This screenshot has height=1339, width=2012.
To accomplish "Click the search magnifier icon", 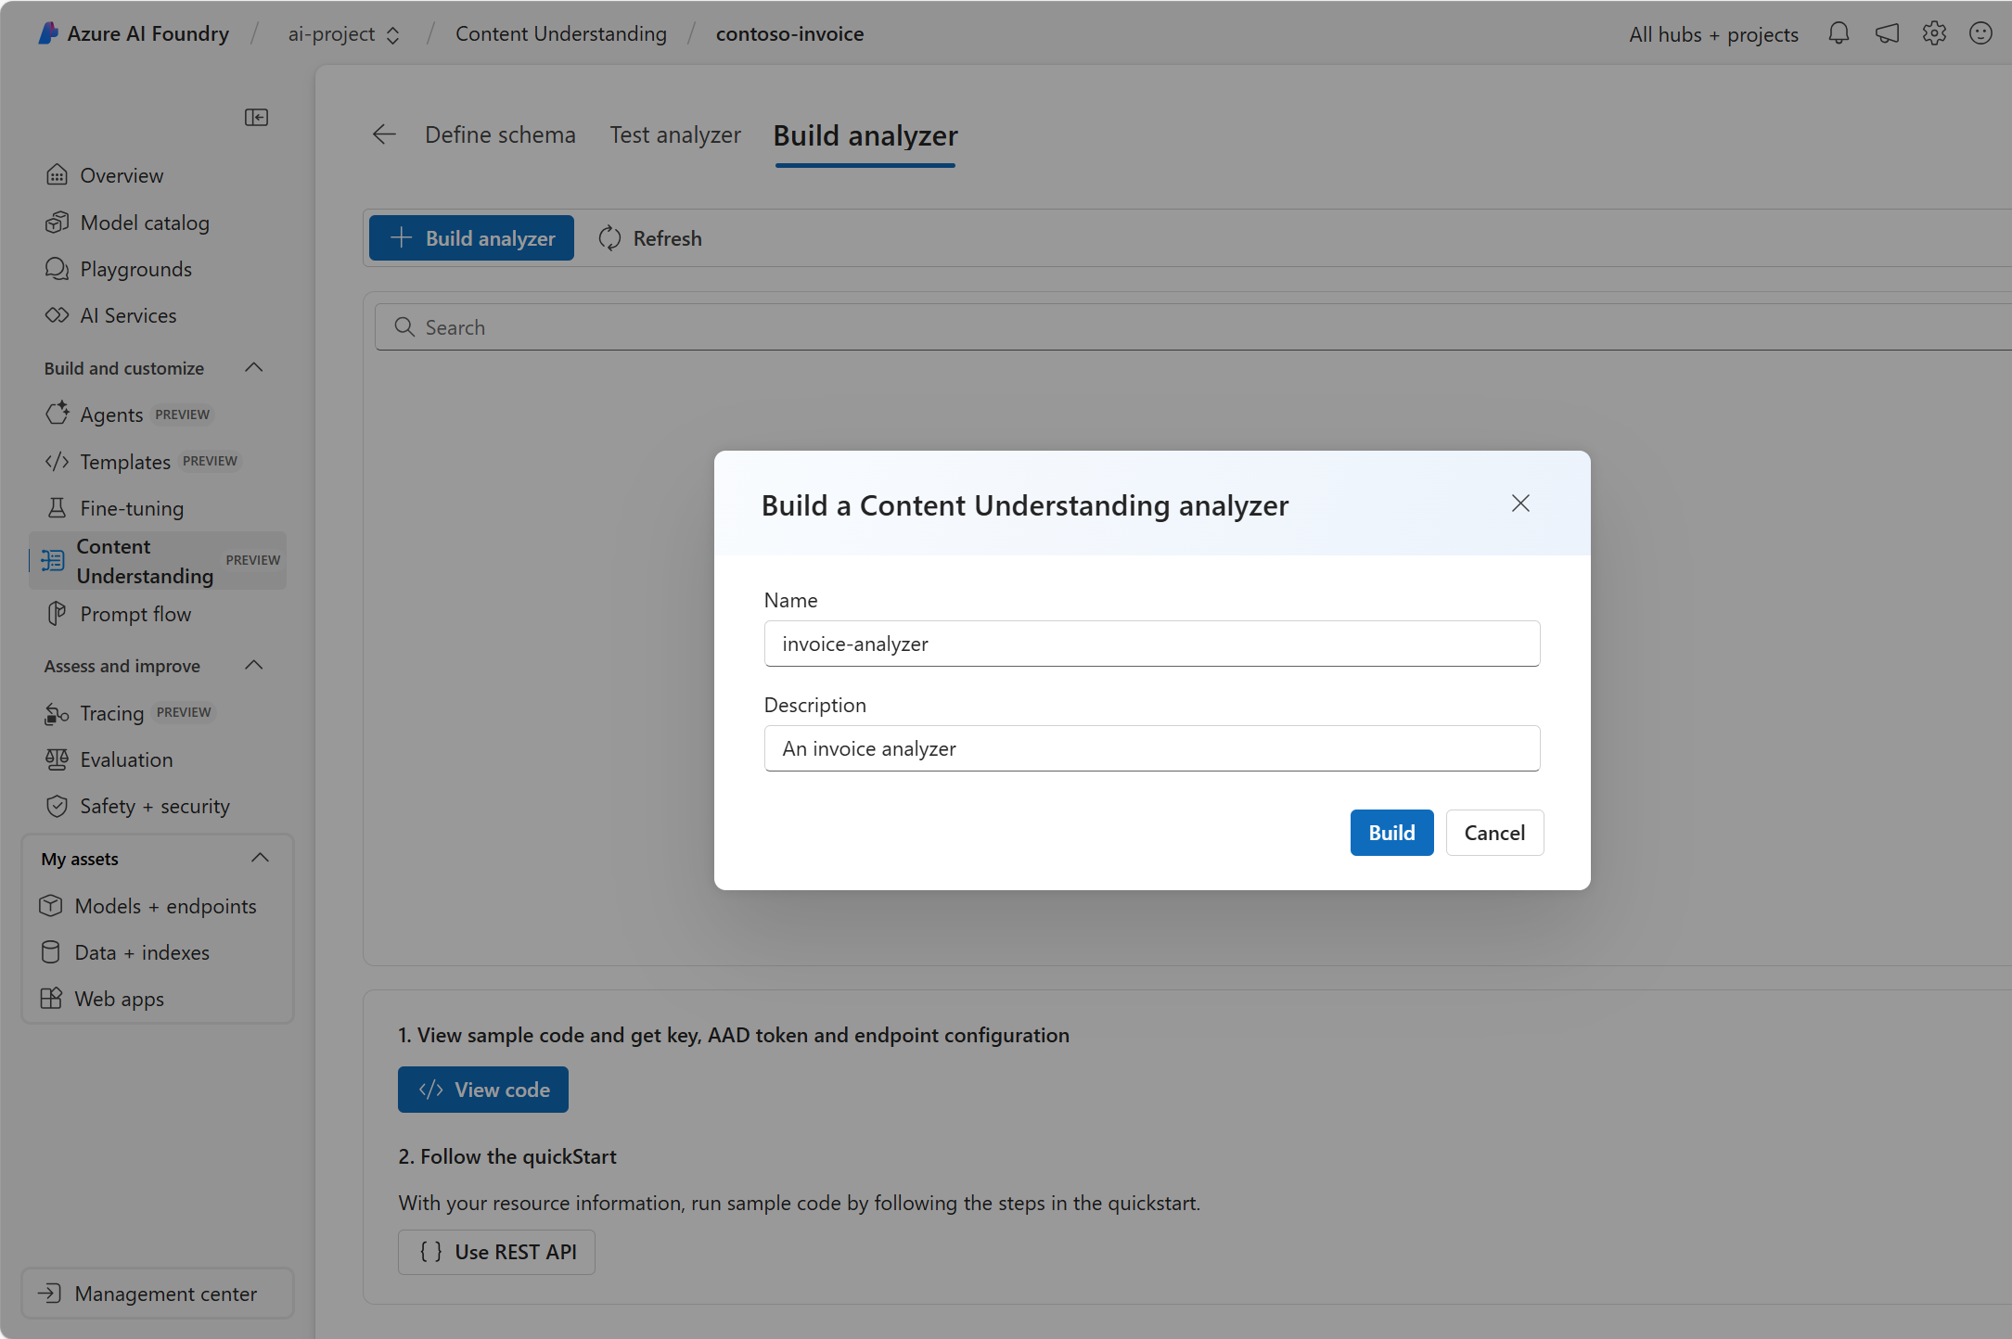I will pos(404,327).
